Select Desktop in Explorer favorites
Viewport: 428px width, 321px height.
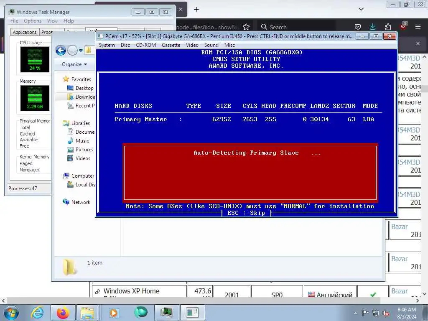(x=84, y=88)
